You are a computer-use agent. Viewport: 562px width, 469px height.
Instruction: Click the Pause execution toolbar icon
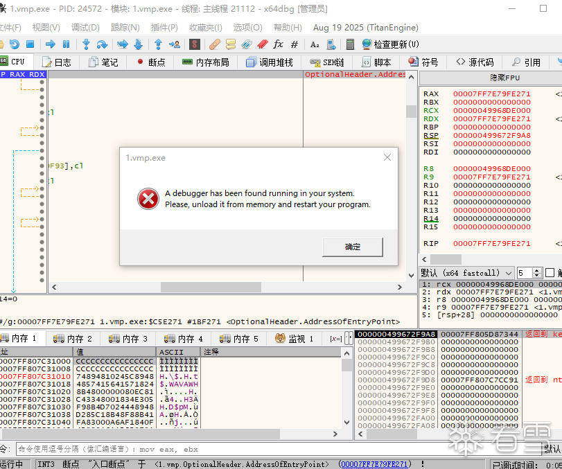(x=66, y=44)
